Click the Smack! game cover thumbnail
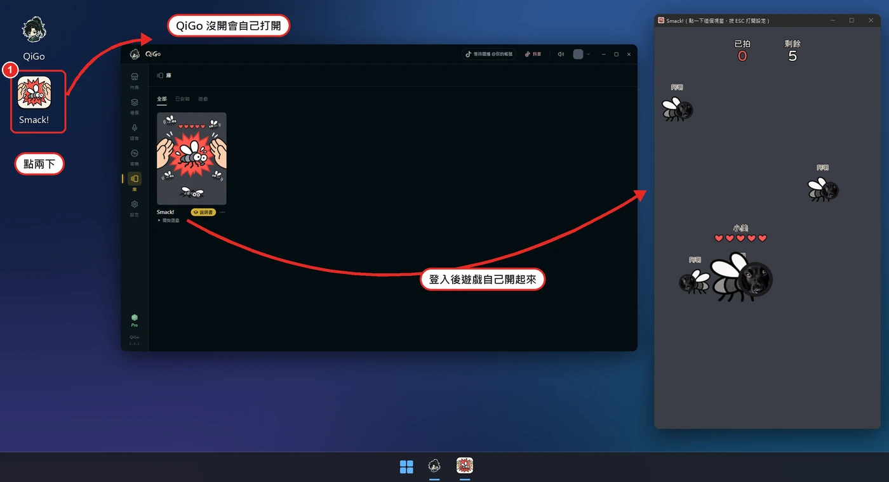 click(192, 159)
